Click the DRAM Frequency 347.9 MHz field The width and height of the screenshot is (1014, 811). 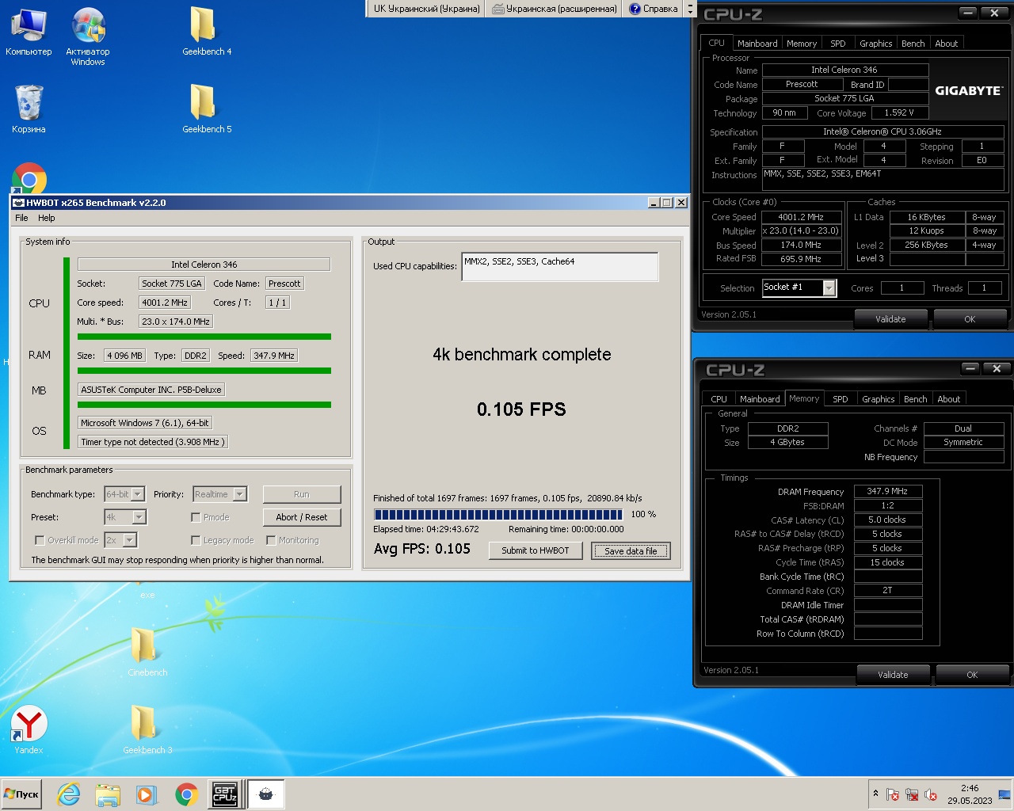(888, 491)
